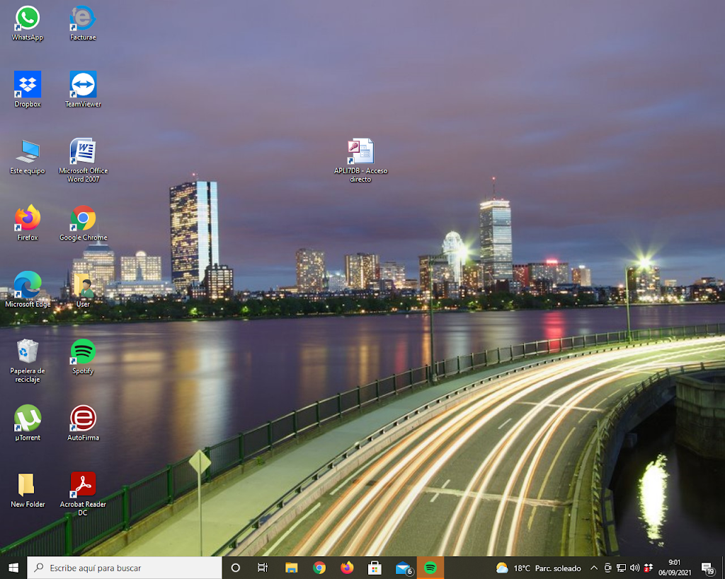Launch Microsoft Store from the taskbar

(375, 568)
